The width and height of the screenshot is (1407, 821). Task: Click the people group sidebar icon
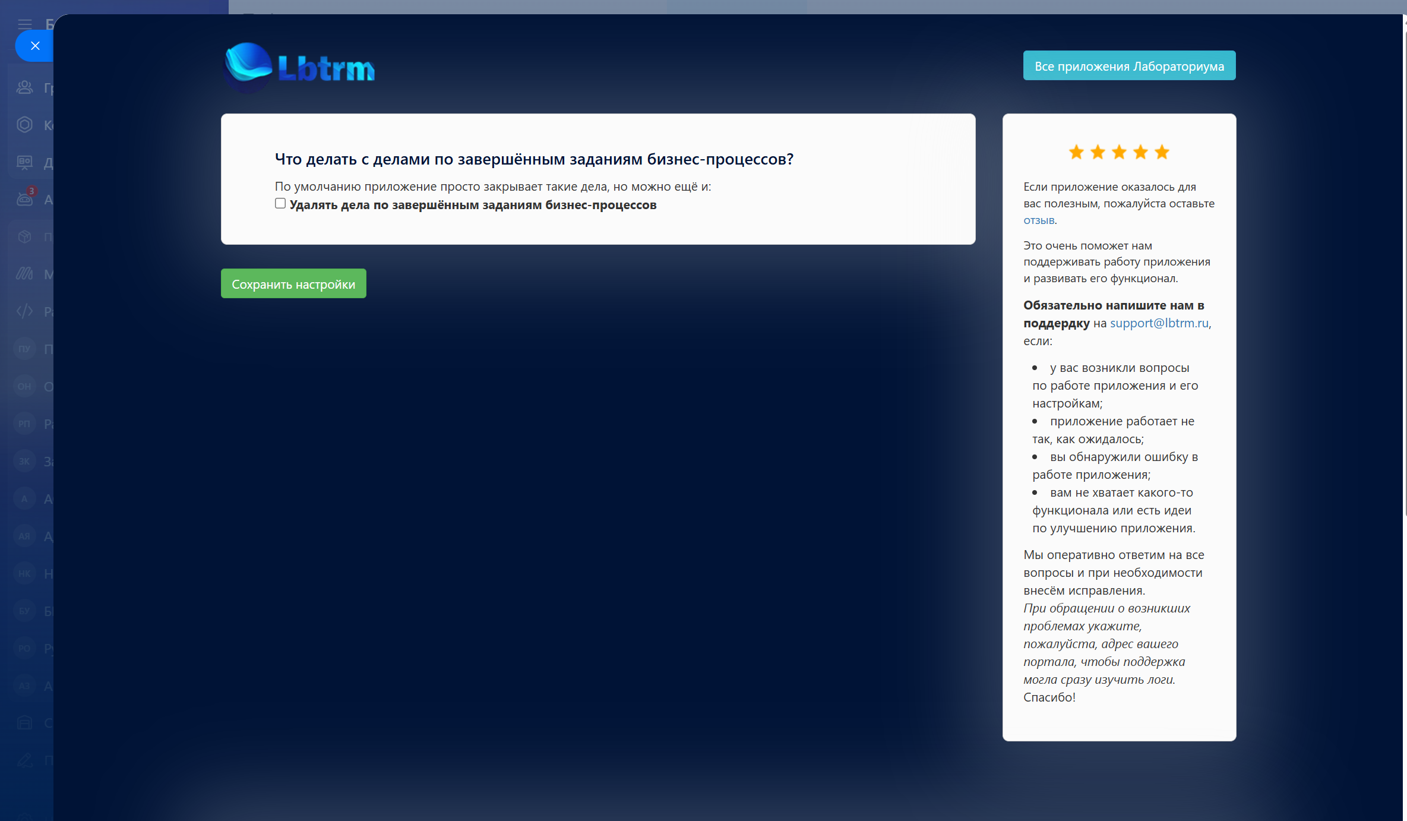click(x=24, y=87)
